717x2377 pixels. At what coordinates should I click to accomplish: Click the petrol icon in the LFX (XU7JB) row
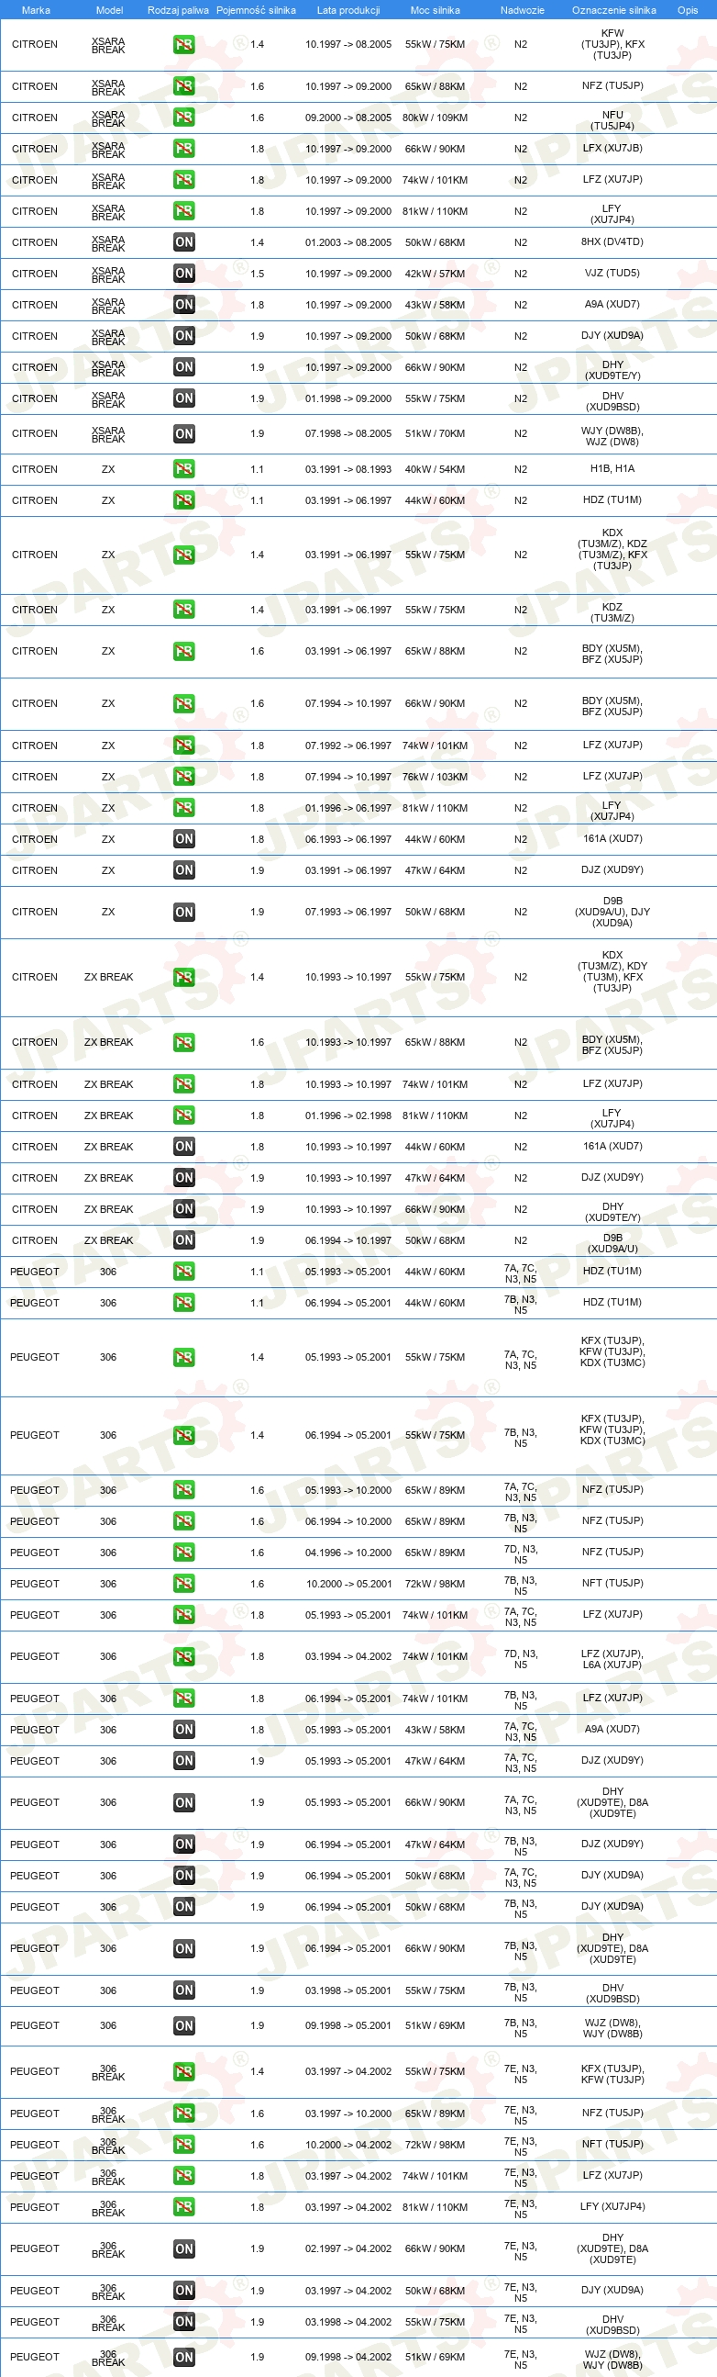184,149
